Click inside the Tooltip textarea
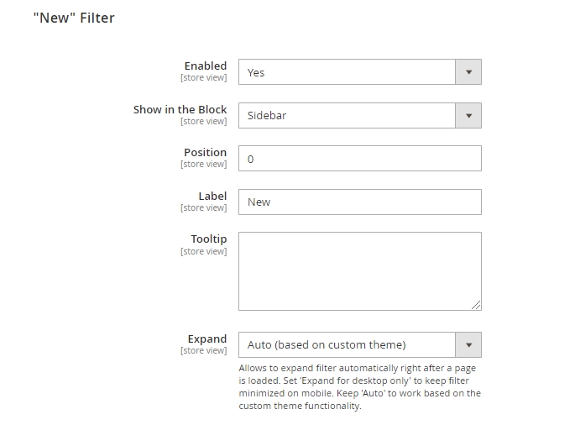Screen dimensions: 575x425 (359, 270)
